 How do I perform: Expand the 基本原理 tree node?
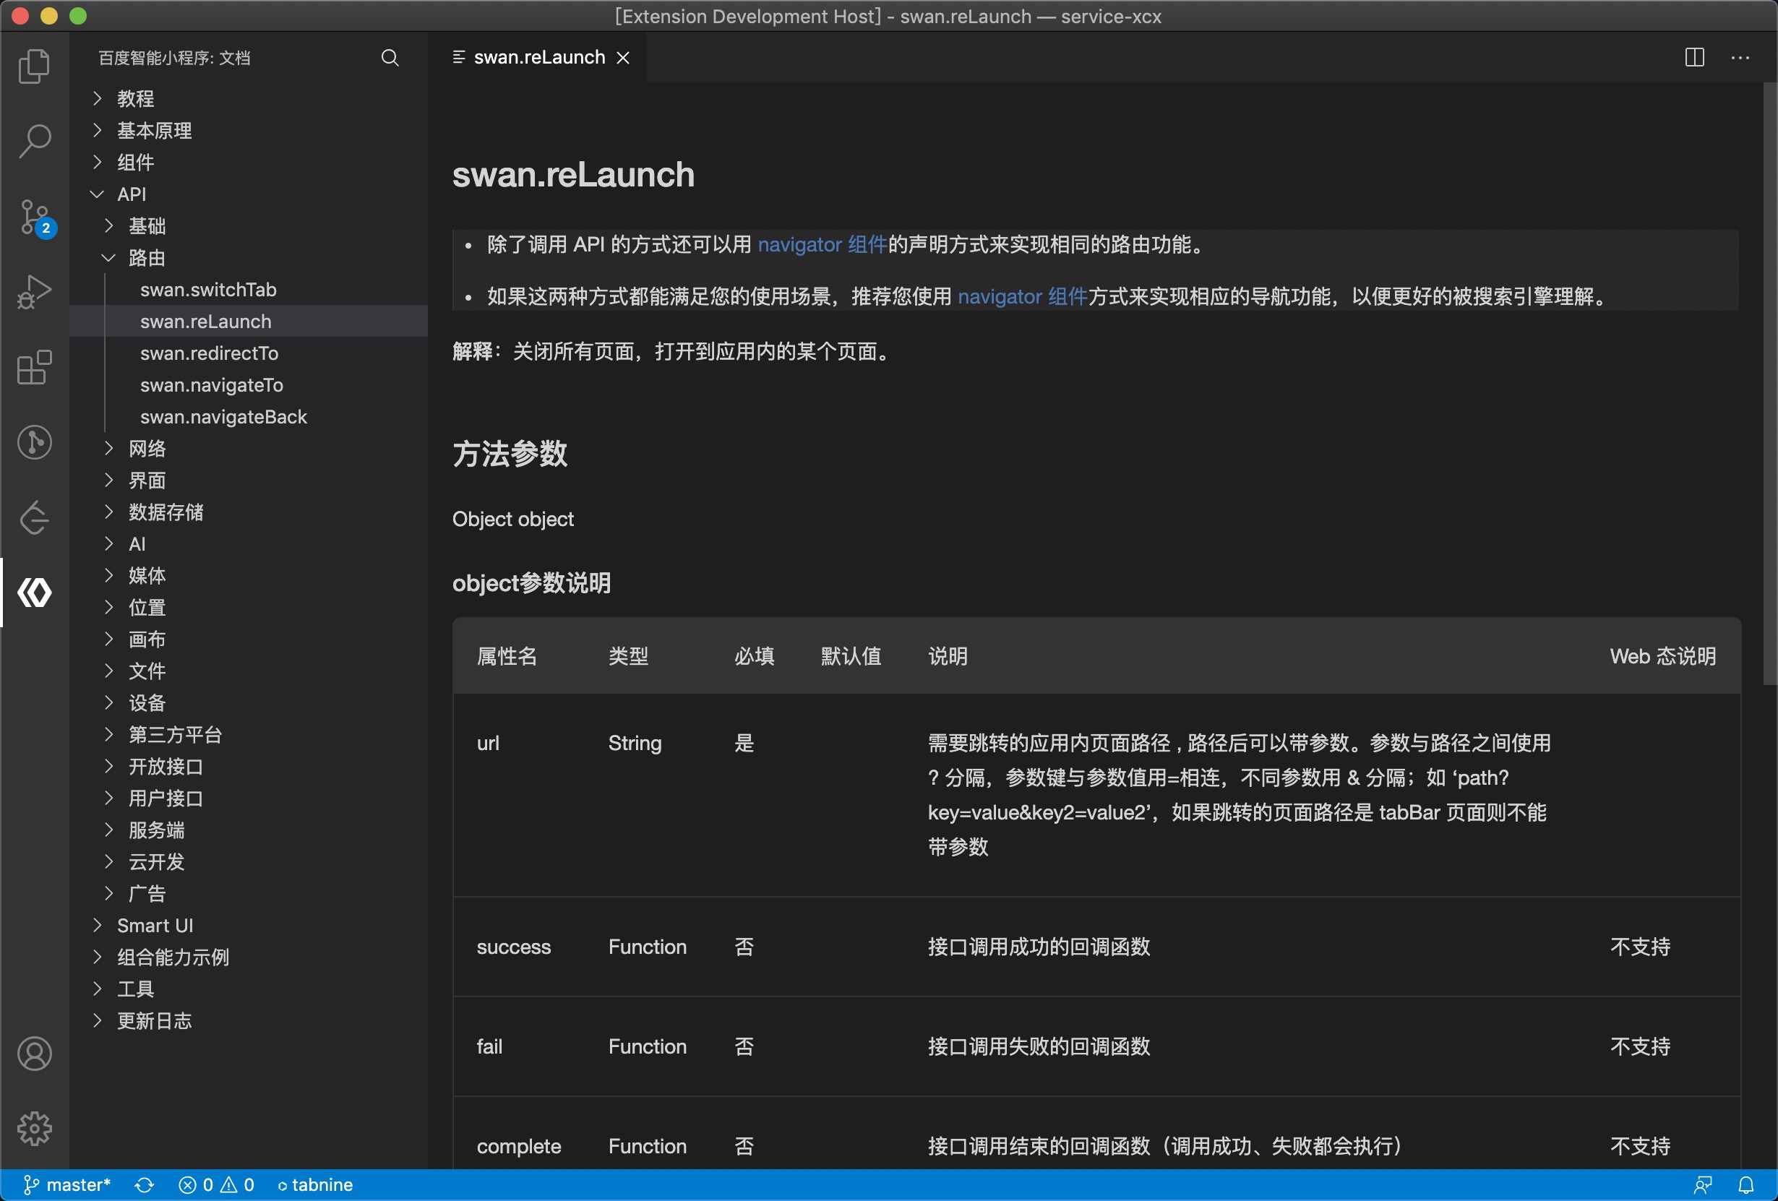249,131
